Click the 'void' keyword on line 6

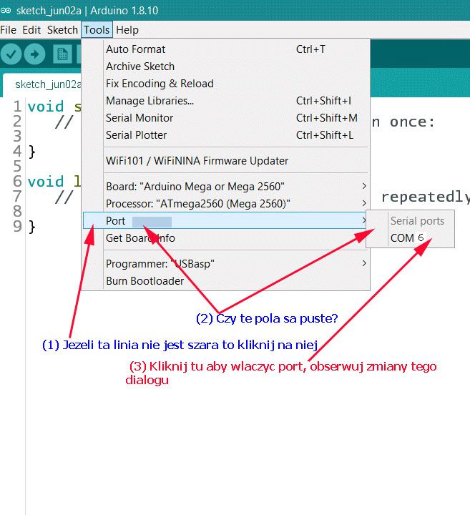coord(46,182)
